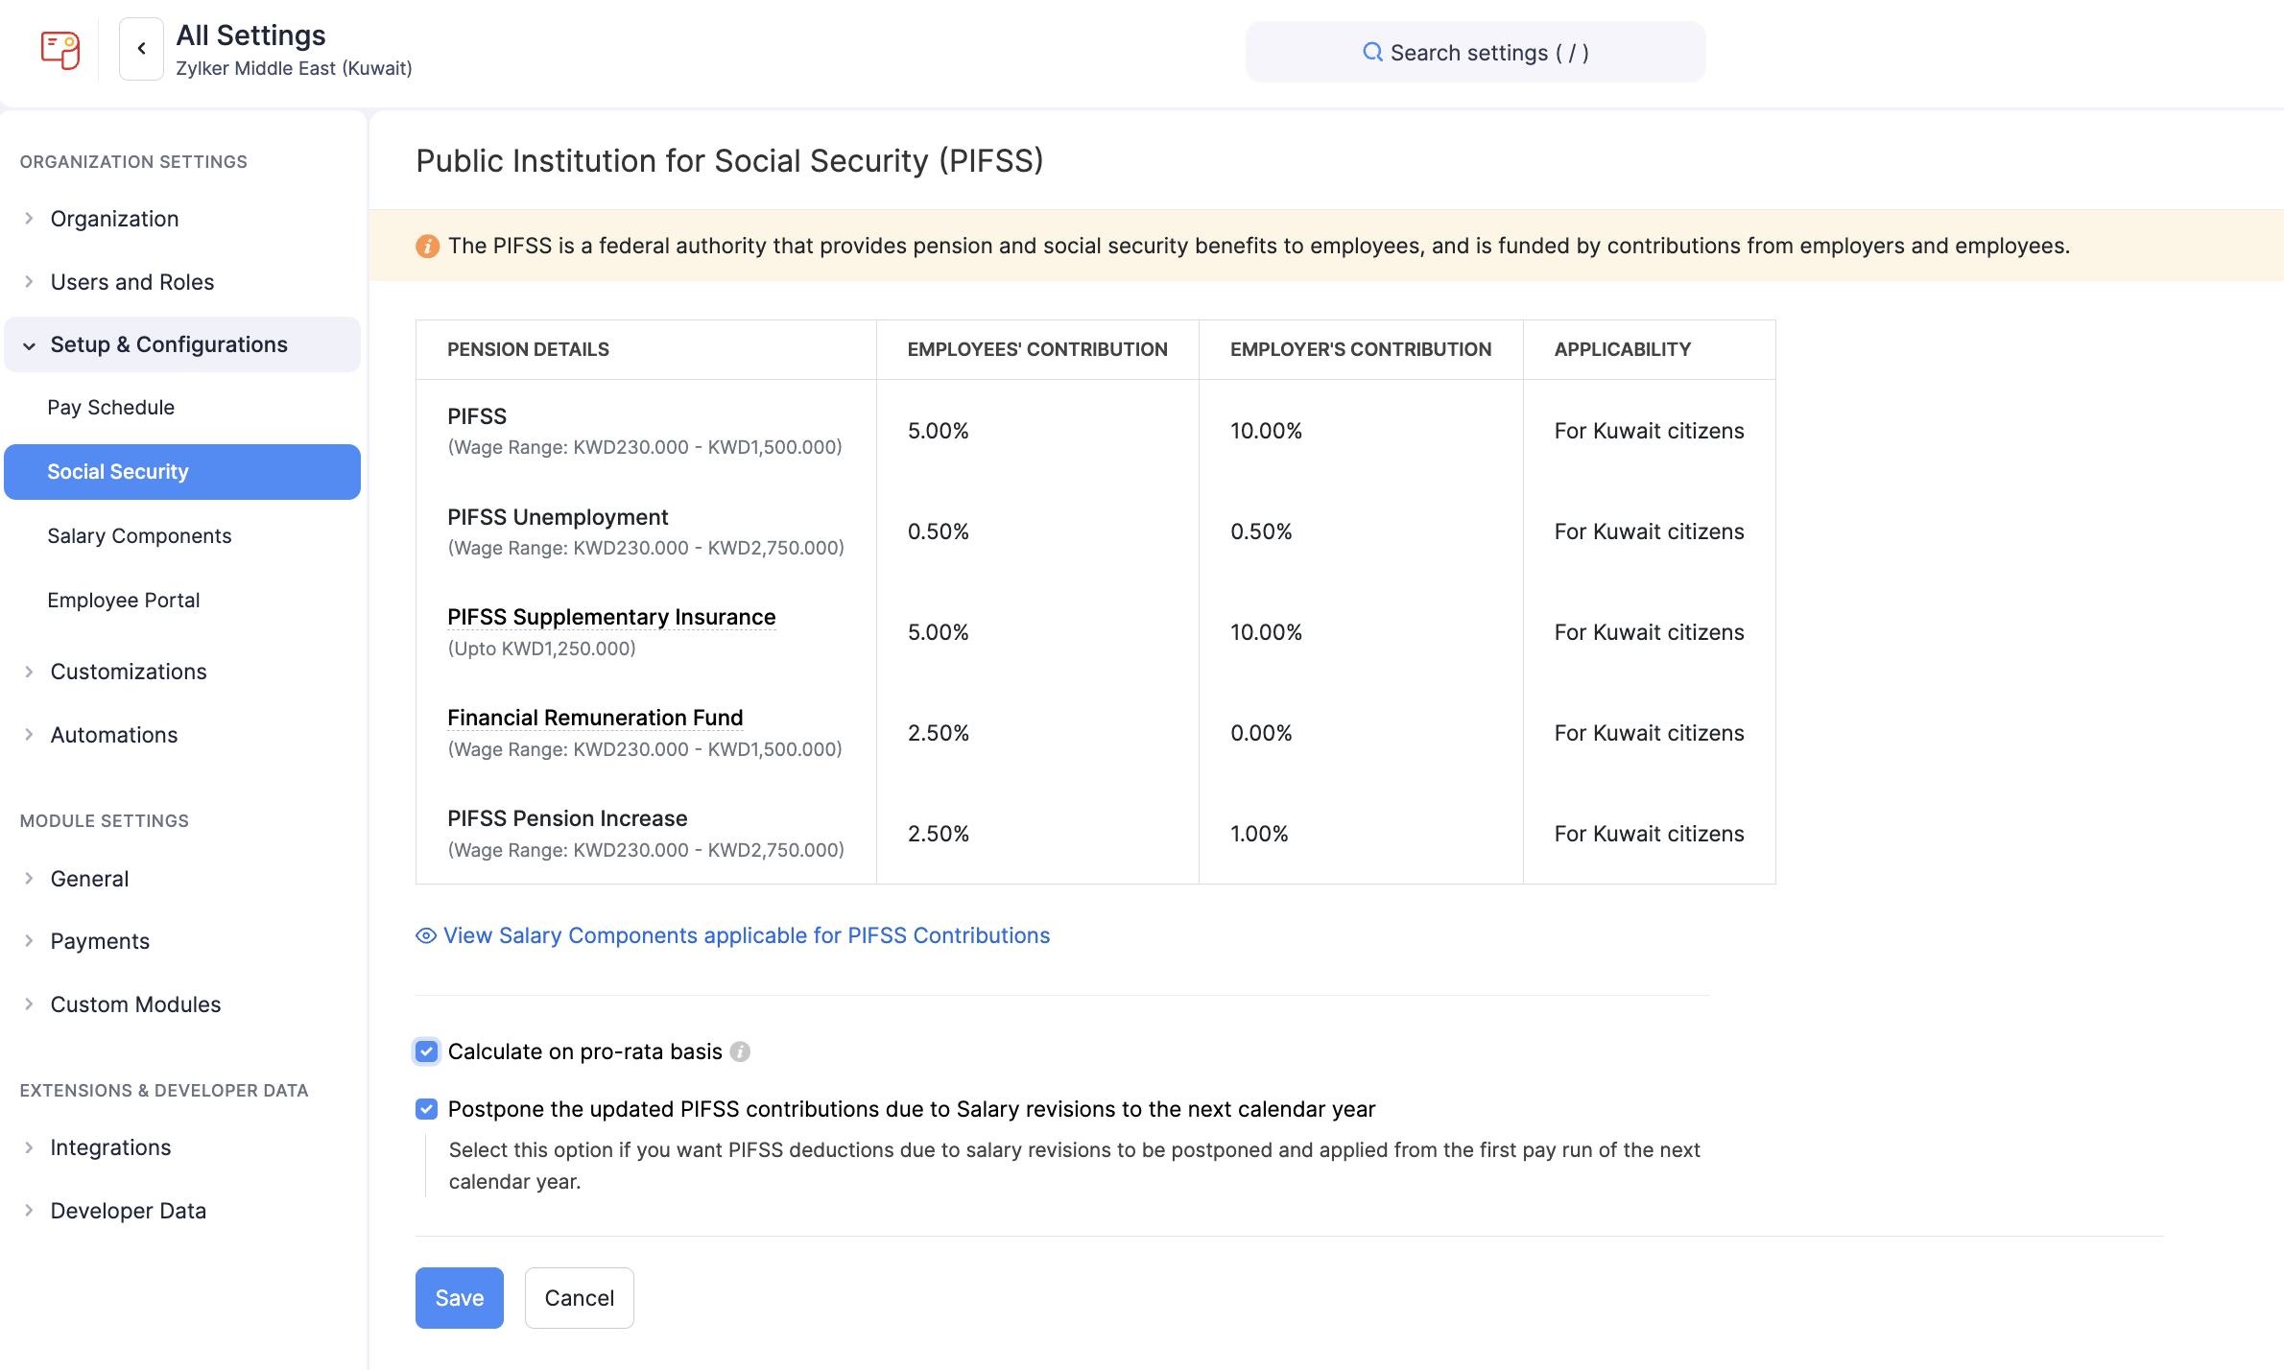Select Pay Schedule in the sidebar

click(x=112, y=407)
